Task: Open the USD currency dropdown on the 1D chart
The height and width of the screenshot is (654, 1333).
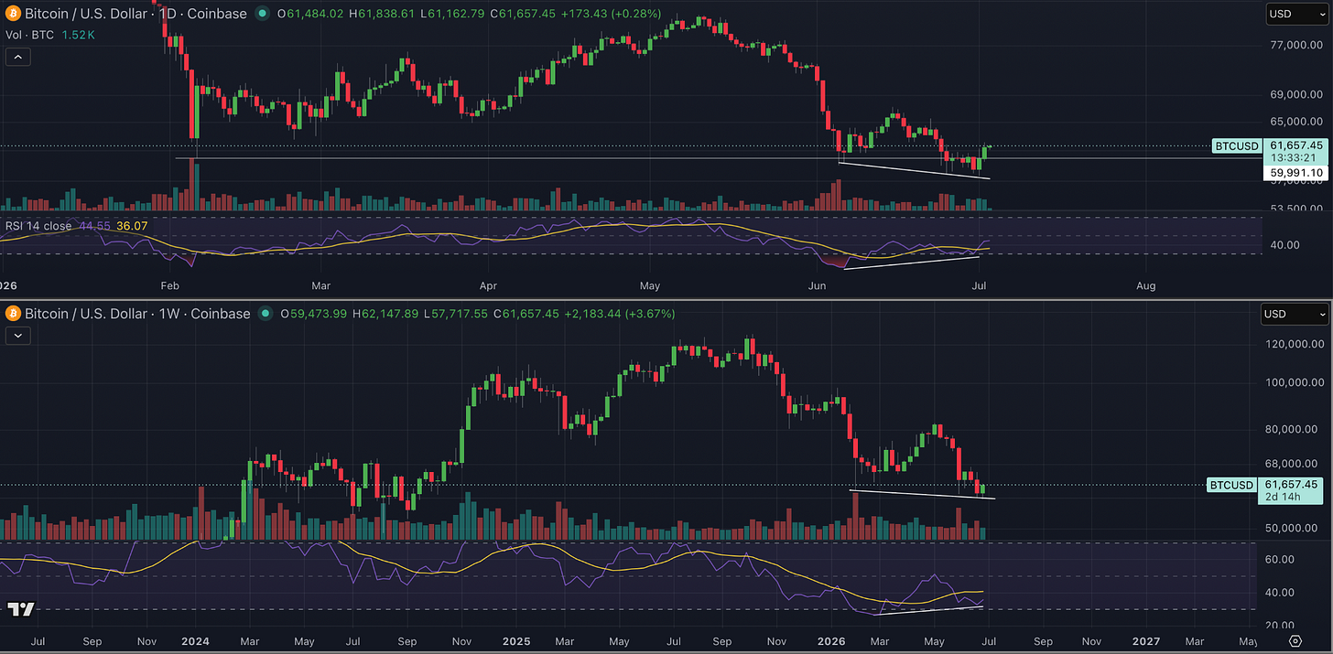Action: click(1295, 14)
